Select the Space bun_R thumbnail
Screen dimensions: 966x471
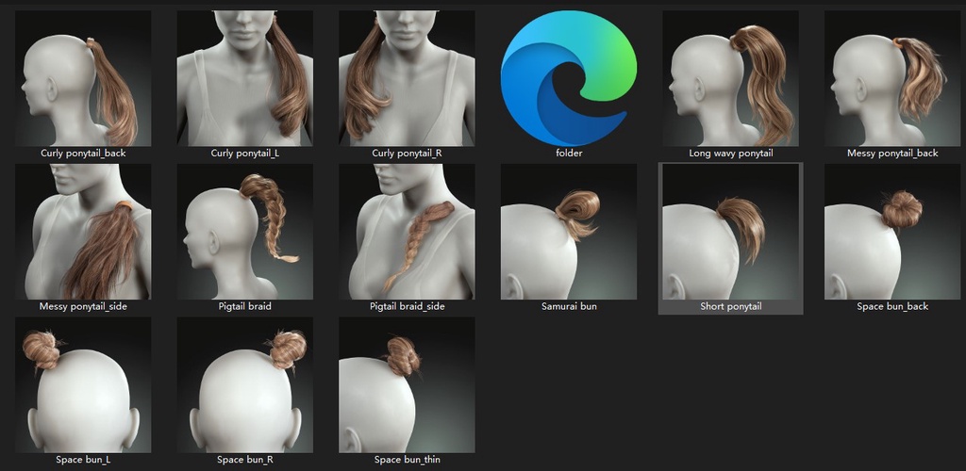coord(244,385)
